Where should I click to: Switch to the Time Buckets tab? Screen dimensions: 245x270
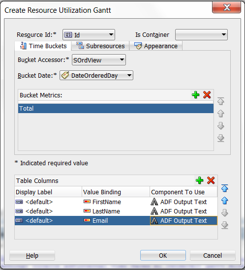coord(43,46)
